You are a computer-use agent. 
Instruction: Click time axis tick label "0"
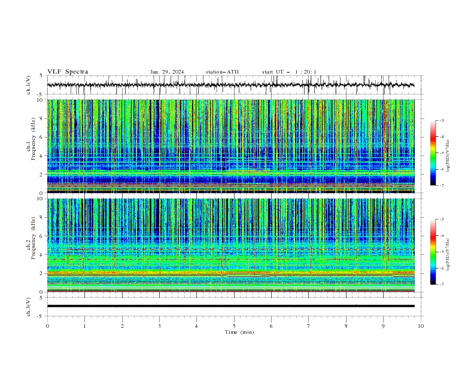47,326
